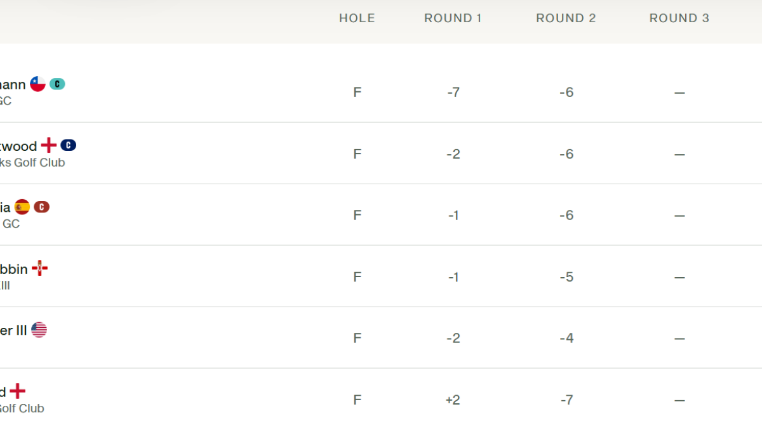
Task: Click the Spain flag icon
Action: coord(22,207)
